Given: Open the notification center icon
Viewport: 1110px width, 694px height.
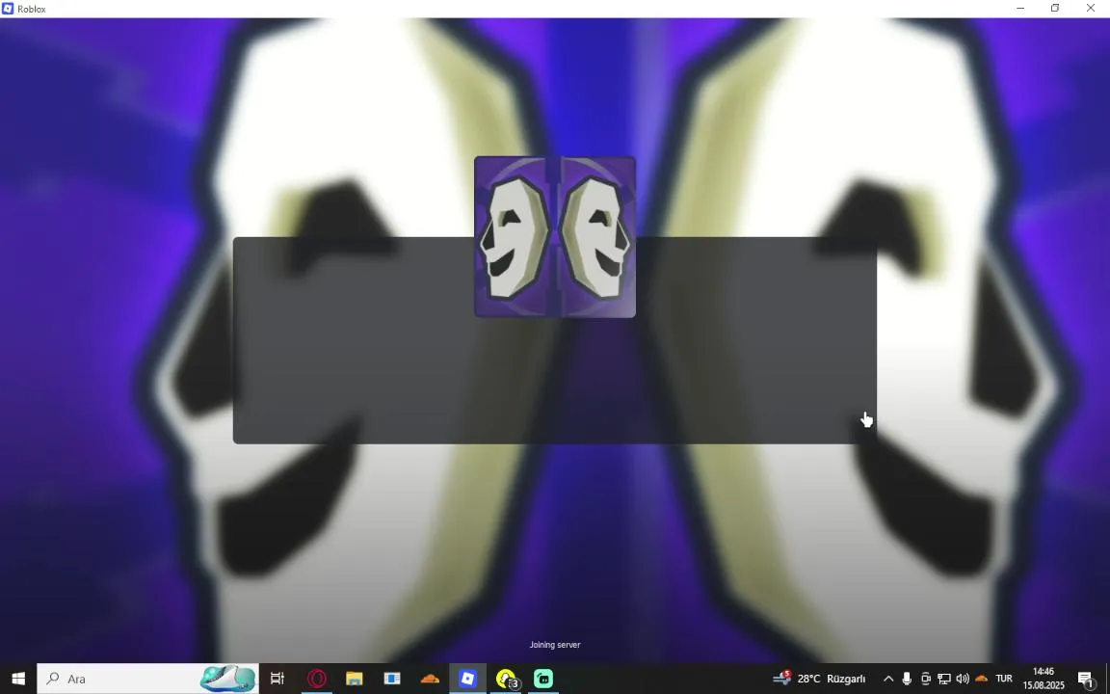Looking at the screenshot, I should [1087, 679].
